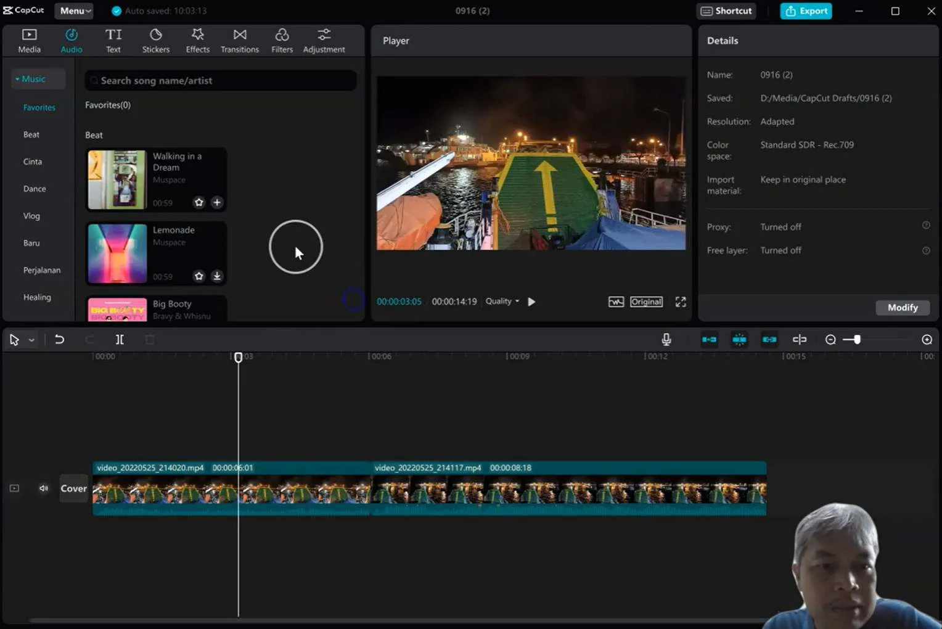942x629 pixels.
Task: Split the clip at playhead
Action: tap(120, 339)
